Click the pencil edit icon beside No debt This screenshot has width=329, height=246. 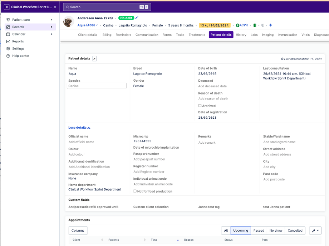coord(137,18)
